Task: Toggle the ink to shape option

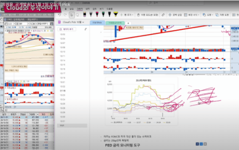Action: tap(222, 15)
